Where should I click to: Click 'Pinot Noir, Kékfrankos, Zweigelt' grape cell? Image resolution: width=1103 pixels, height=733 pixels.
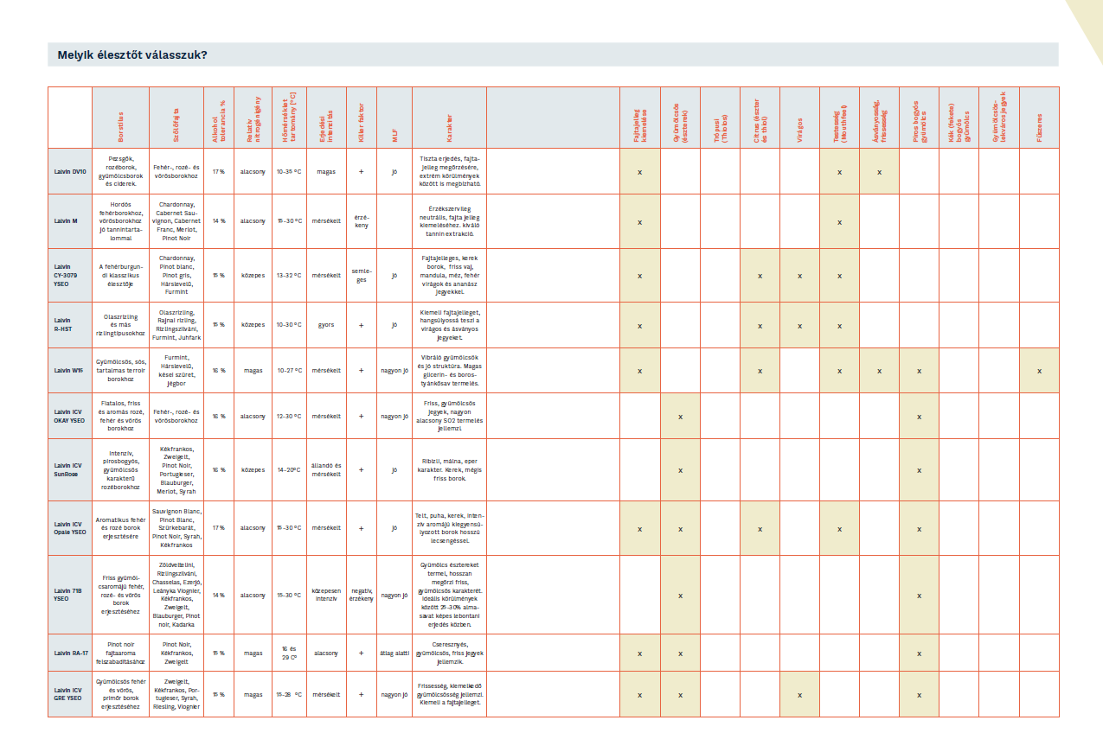pyautogui.click(x=176, y=653)
